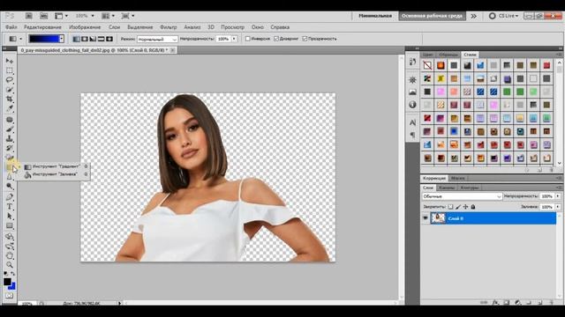
Task: Select the Spot Healing Brush tool
Action: point(10,120)
